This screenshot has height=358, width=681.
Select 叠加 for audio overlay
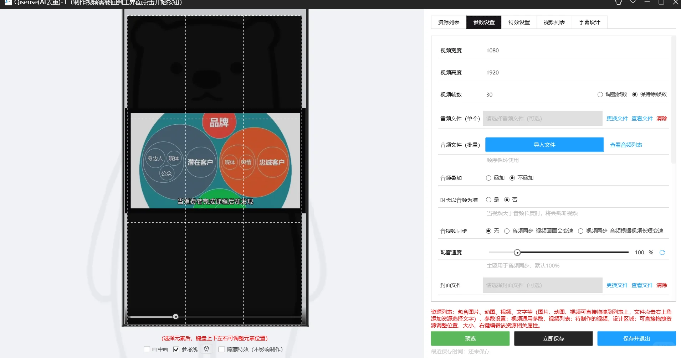[489, 177]
